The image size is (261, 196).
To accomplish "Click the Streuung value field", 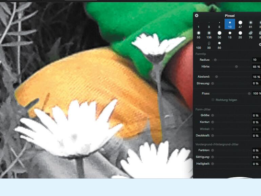I will [256, 83].
